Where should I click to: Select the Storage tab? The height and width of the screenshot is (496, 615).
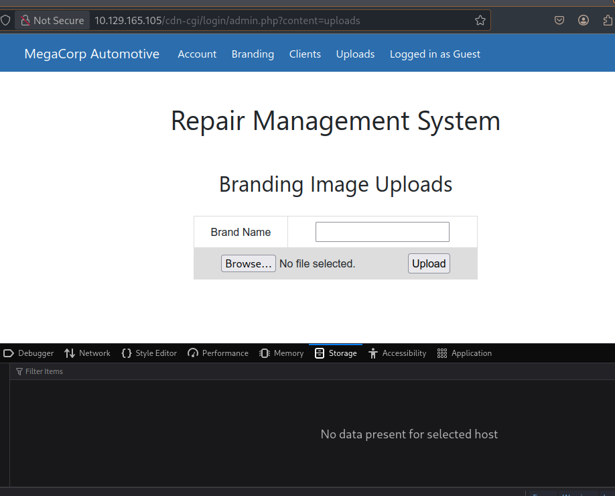[x=336, y=353]
